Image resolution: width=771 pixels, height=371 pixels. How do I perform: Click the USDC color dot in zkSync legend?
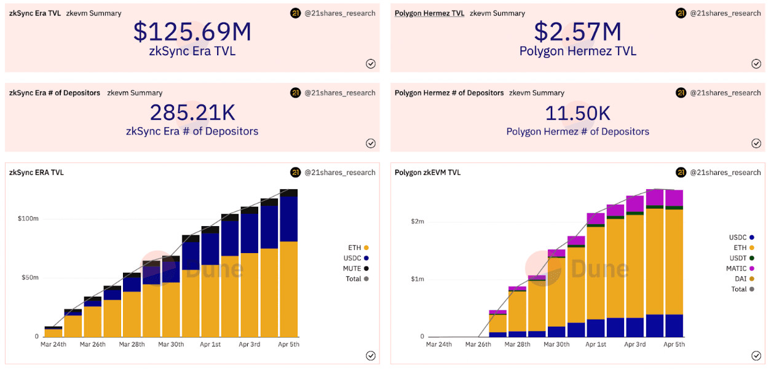tap(366, 258)
